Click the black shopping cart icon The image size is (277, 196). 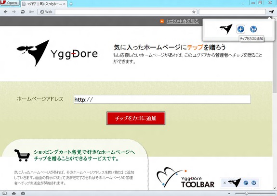click(22, 155)
